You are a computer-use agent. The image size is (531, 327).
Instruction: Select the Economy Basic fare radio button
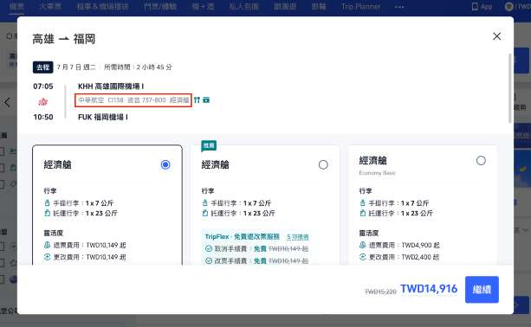coord(481,161)
